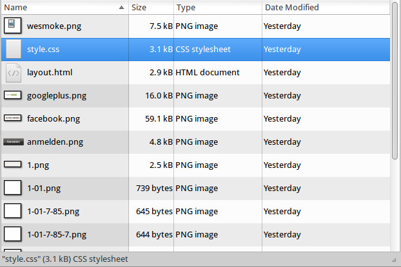Click the layout.html document icon
Image resolution: width=401 pixels, height=267 pixels.
[13, 72]
